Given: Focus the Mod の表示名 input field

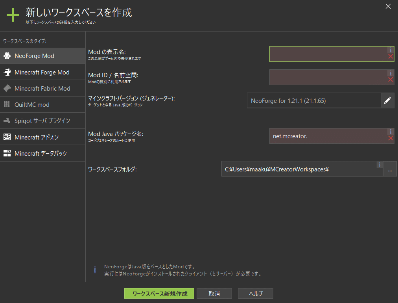Looking at the screenshot, I should pos(332,54).
